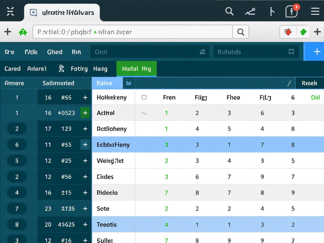Screen dimensions: 324x243
Task: Click the Reeh column button
Action: [309, 83]
